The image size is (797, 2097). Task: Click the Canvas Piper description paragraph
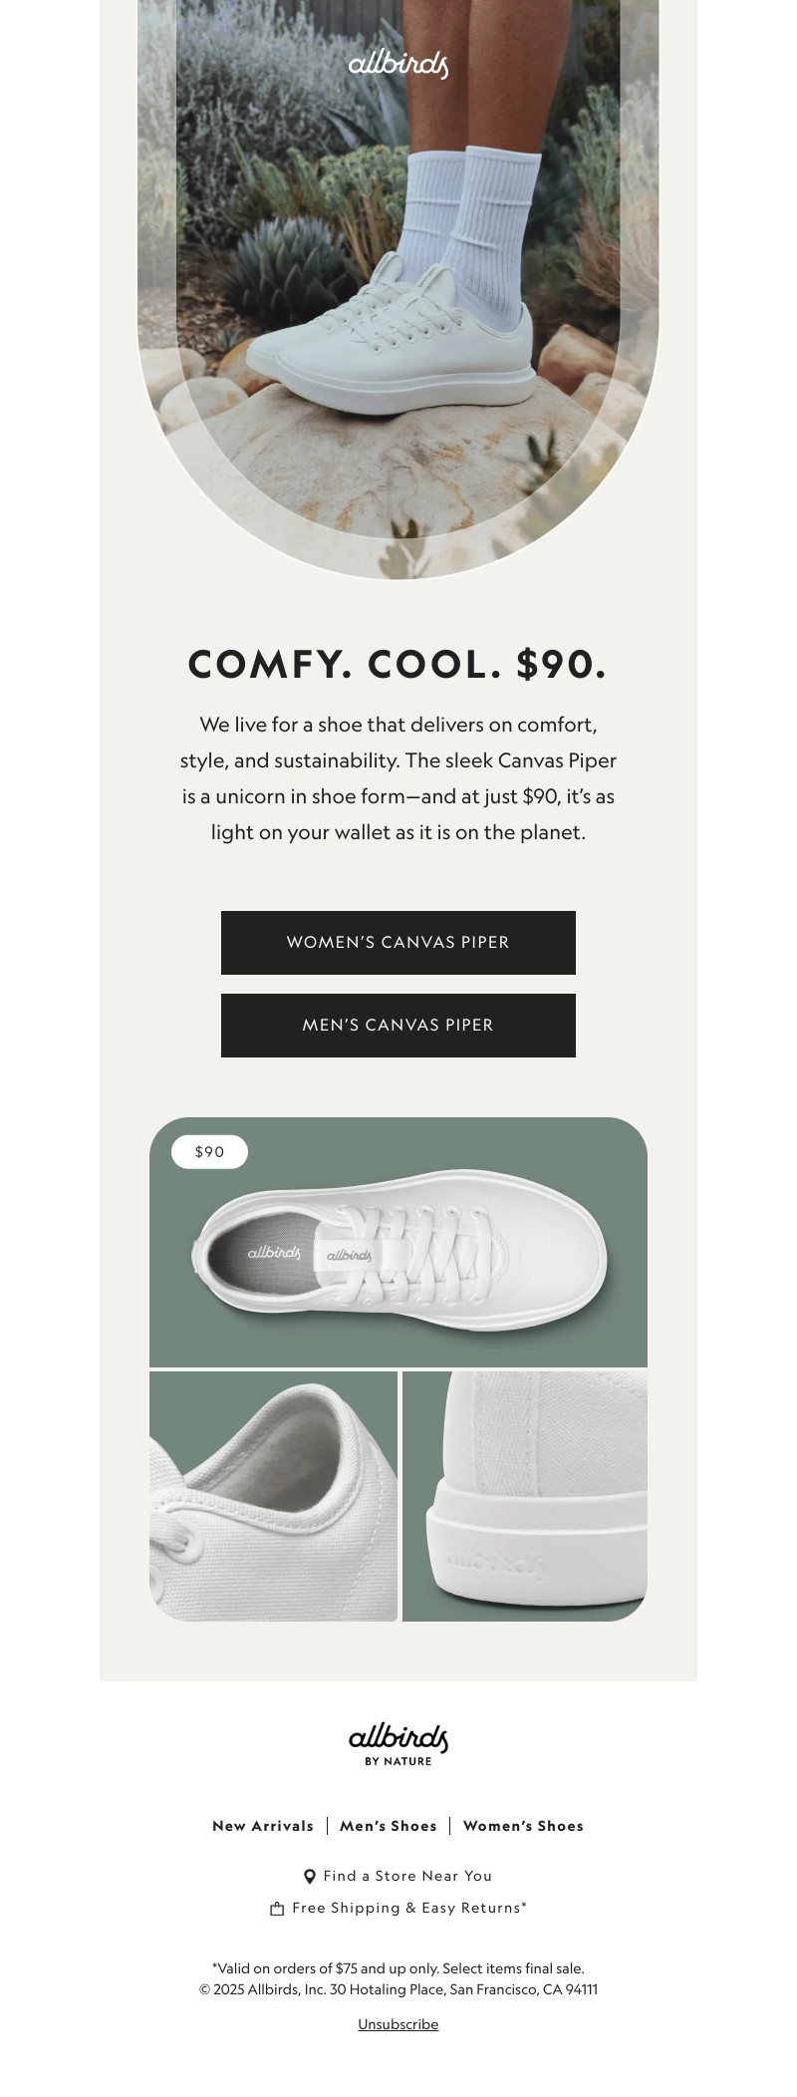click(398, 778)
